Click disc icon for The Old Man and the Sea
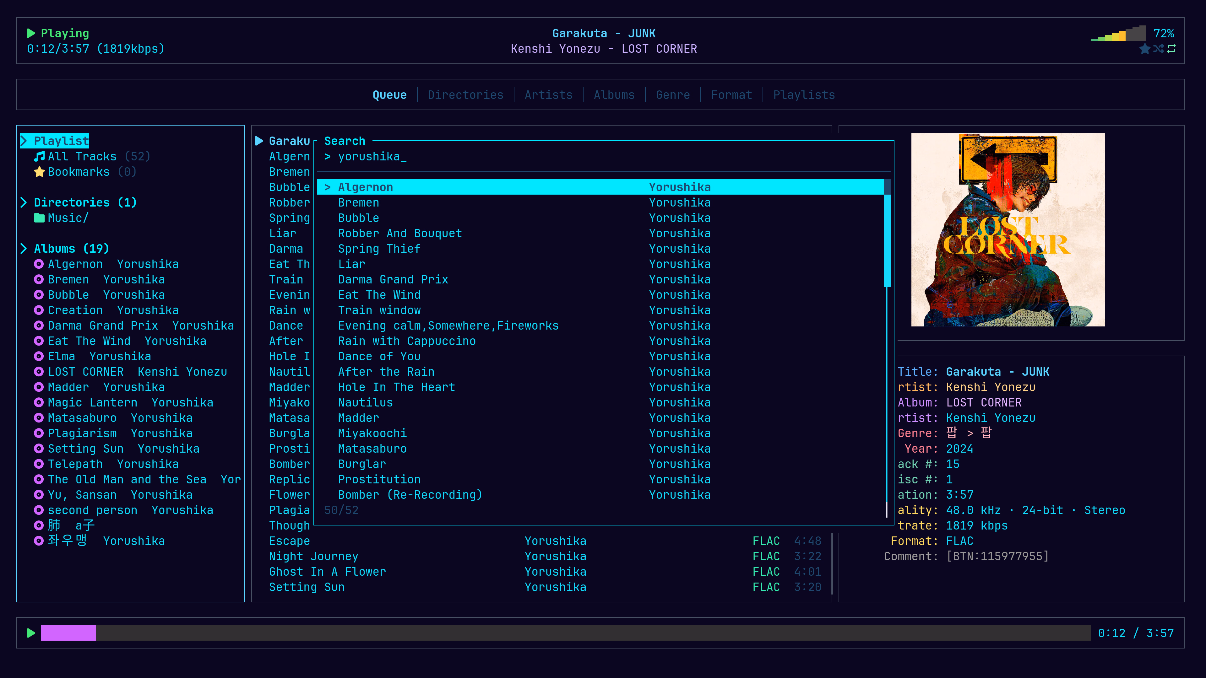1206x678 pixels. [x=39, y=480]
